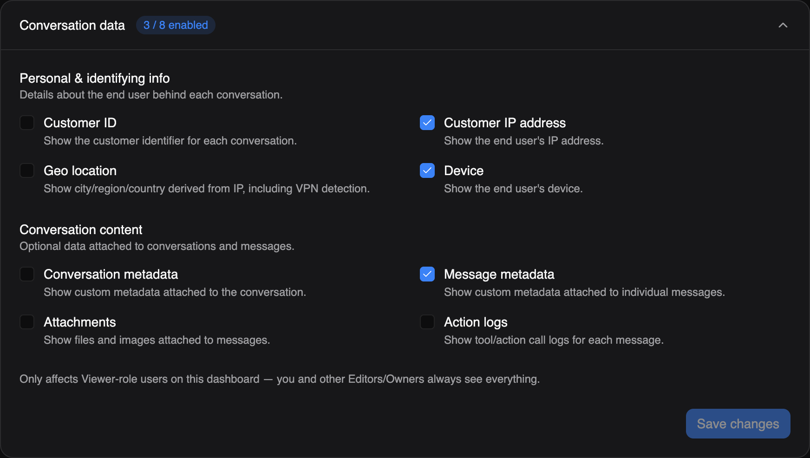The image size is (810, 458).
Task: Enable the Attachments checkbox
Action: (27, 322)
